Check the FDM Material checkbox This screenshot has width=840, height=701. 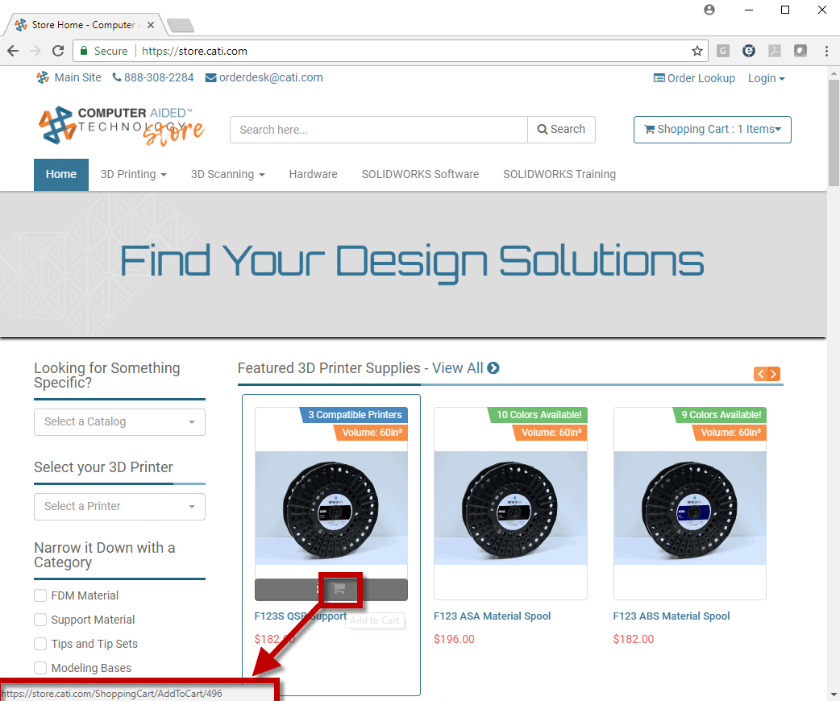click(40, 595)
